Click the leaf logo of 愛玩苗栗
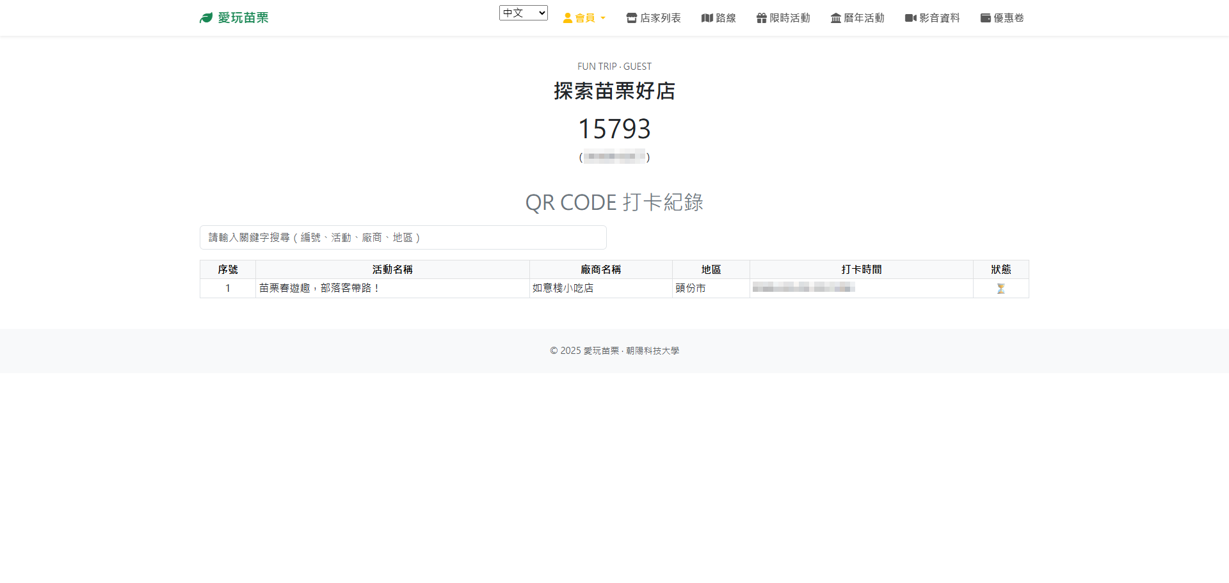The height and width of the screenshot is (583, 1229). point(206,17)
